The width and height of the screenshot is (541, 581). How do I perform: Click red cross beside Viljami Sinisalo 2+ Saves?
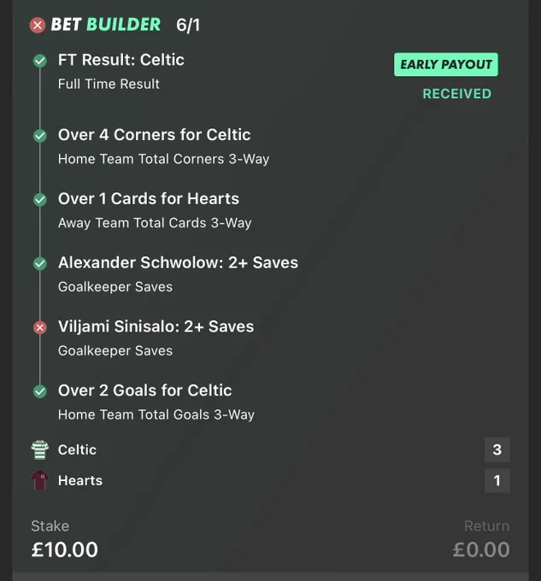40,327
